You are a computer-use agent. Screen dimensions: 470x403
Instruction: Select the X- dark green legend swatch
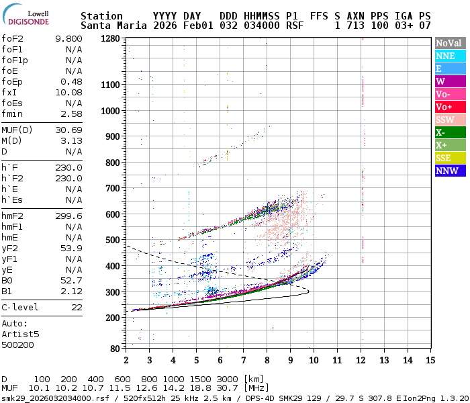pyautogui.click(x=451, y=132)
